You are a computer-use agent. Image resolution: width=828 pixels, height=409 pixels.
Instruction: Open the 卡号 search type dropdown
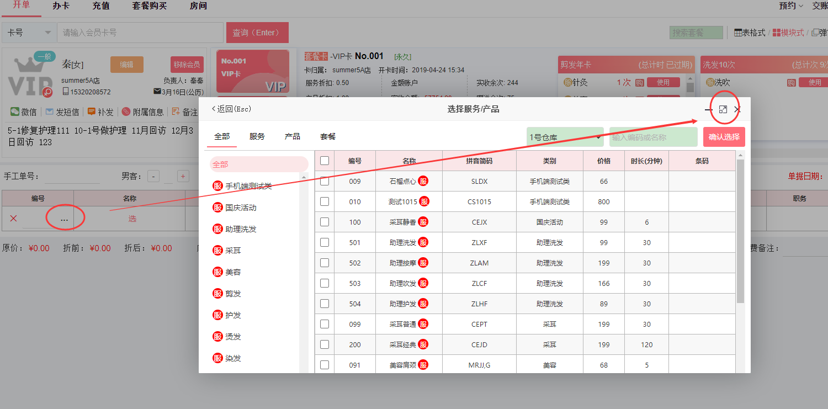[x=28, y=33]
